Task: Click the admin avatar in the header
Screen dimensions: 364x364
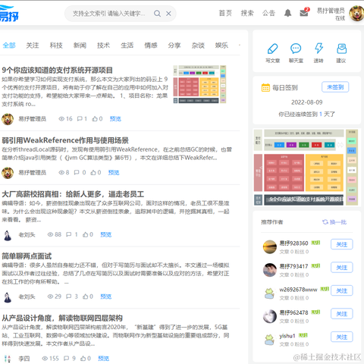Action: (x=357, y=14)
